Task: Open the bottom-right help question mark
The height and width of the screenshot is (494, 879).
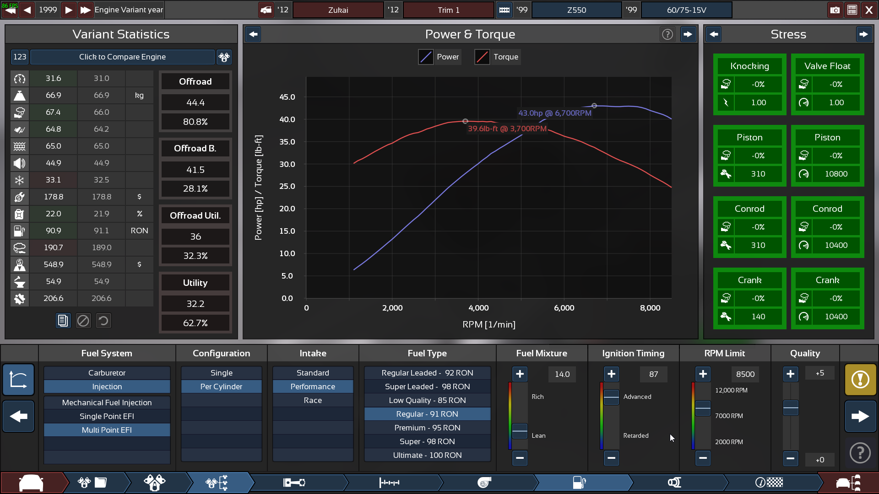Action: coord(860,453)
